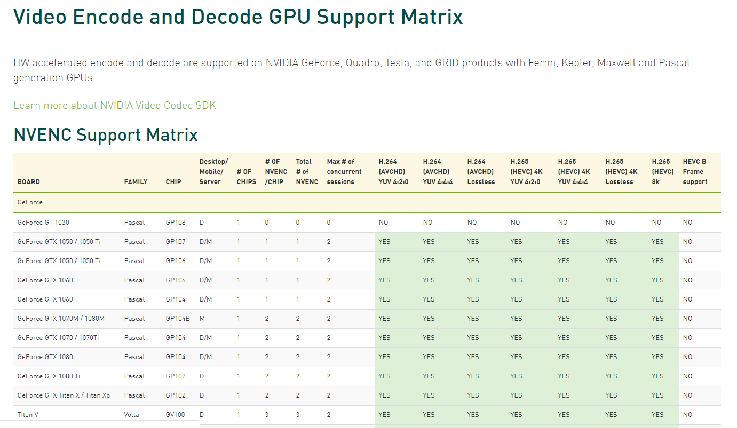The height and width of the screenshot is (428, 737).
Task: Select the BOARD column header
Action: point(29,182)
